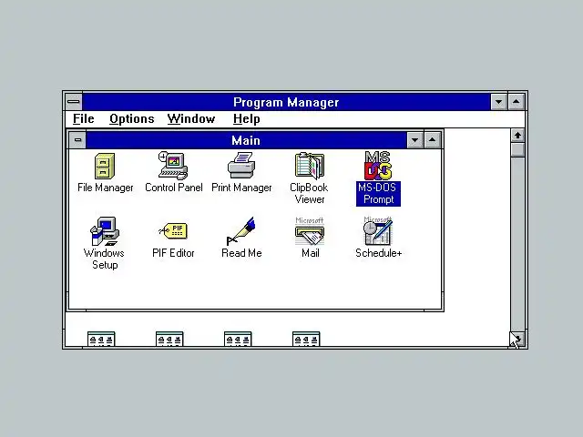Viewport: 583px width, 437px height.
Task: Minimize the Main group window
Action: click(415, 140)
